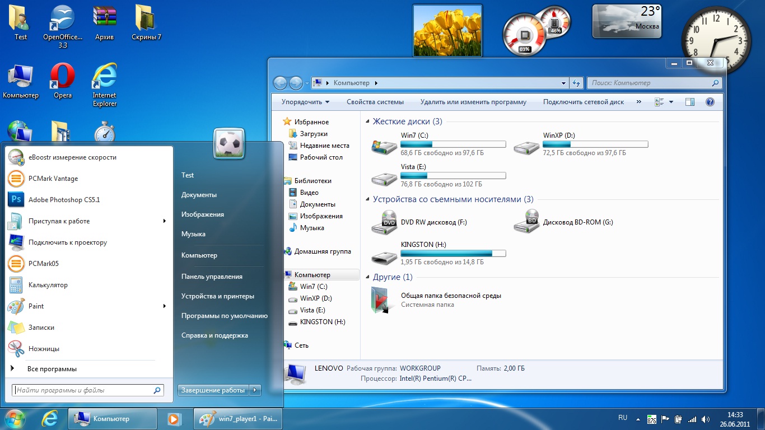This screenshot has height=430, width=765.
Task: Click the Завершение работы button
Action: [213, 390]
